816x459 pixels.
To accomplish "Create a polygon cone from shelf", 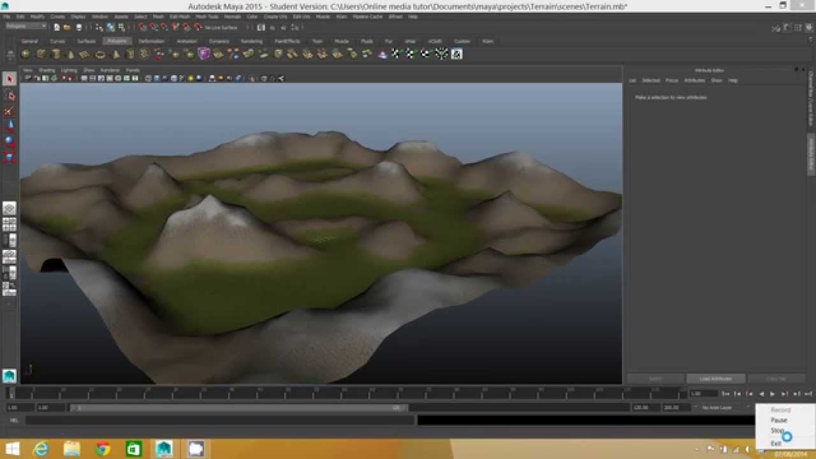I will (x=70, y=54).
